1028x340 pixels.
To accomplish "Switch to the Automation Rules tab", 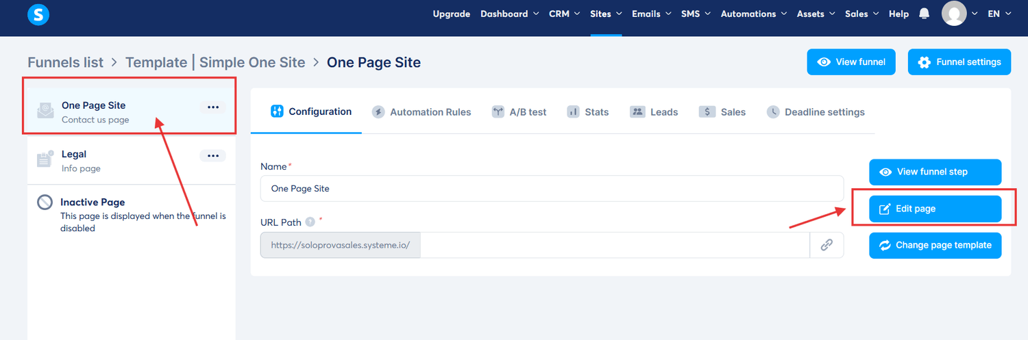I will pyautogui.click(x=421, y=112).
